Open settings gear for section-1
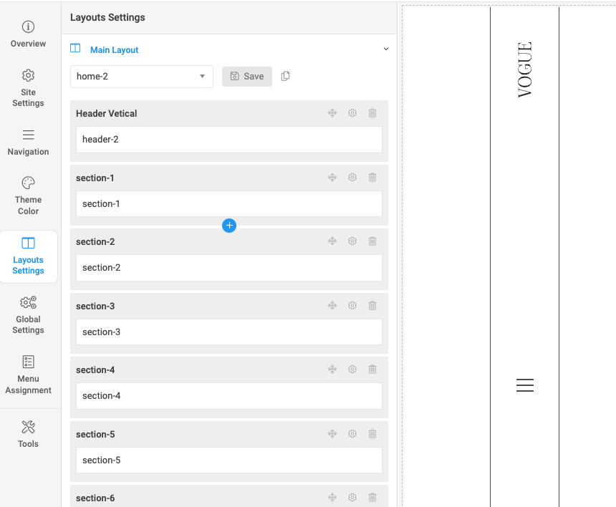 (352, 178)
